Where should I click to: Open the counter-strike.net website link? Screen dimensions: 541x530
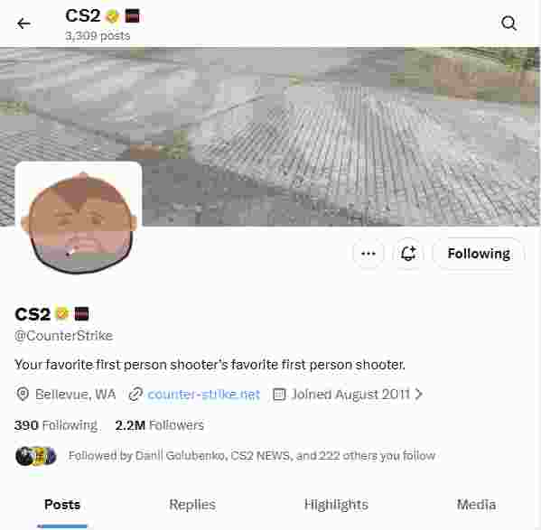click(203, 395)
